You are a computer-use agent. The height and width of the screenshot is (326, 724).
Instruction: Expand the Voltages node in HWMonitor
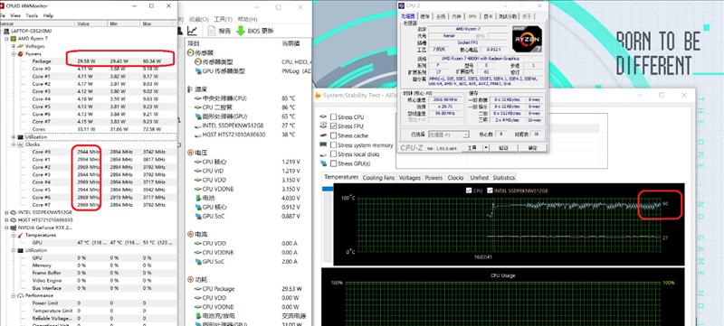tap(14, 46)
